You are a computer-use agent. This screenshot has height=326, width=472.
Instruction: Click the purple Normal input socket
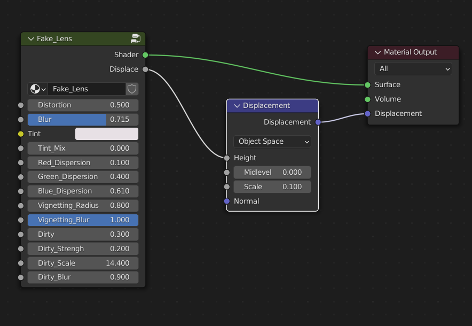tap(226, 201)
